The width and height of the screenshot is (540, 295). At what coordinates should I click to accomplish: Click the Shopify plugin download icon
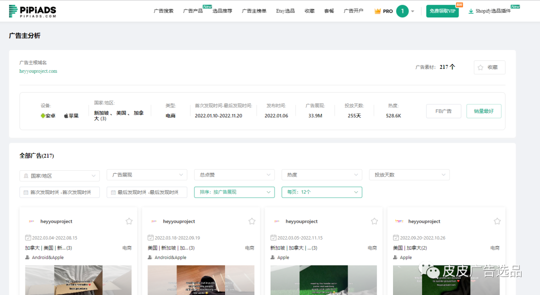pyautogui.click(x=471, y=11)
